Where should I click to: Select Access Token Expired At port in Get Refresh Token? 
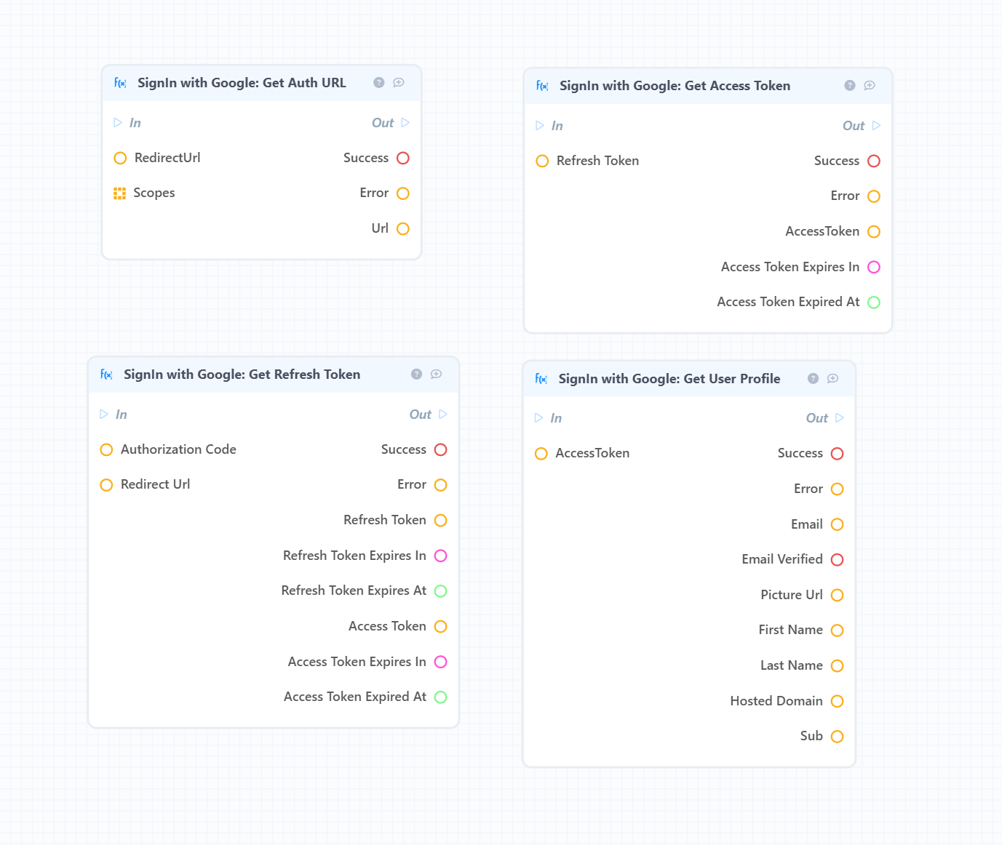(440, 697)
